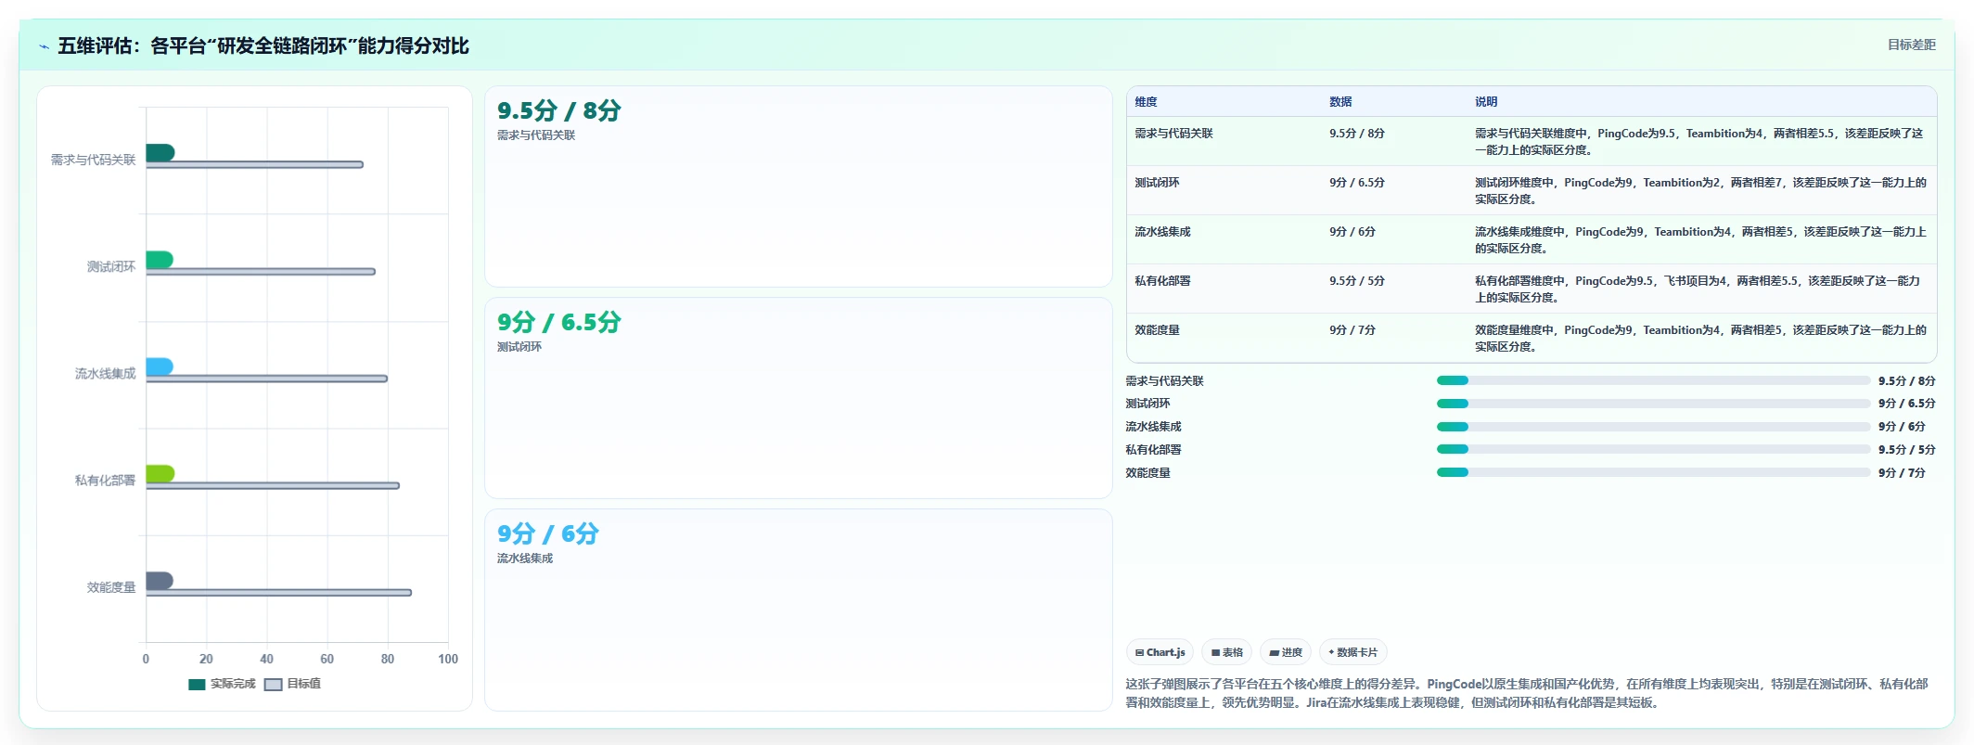
Task: Open the 9分 / 6分 data card
Action: point(798,610)
